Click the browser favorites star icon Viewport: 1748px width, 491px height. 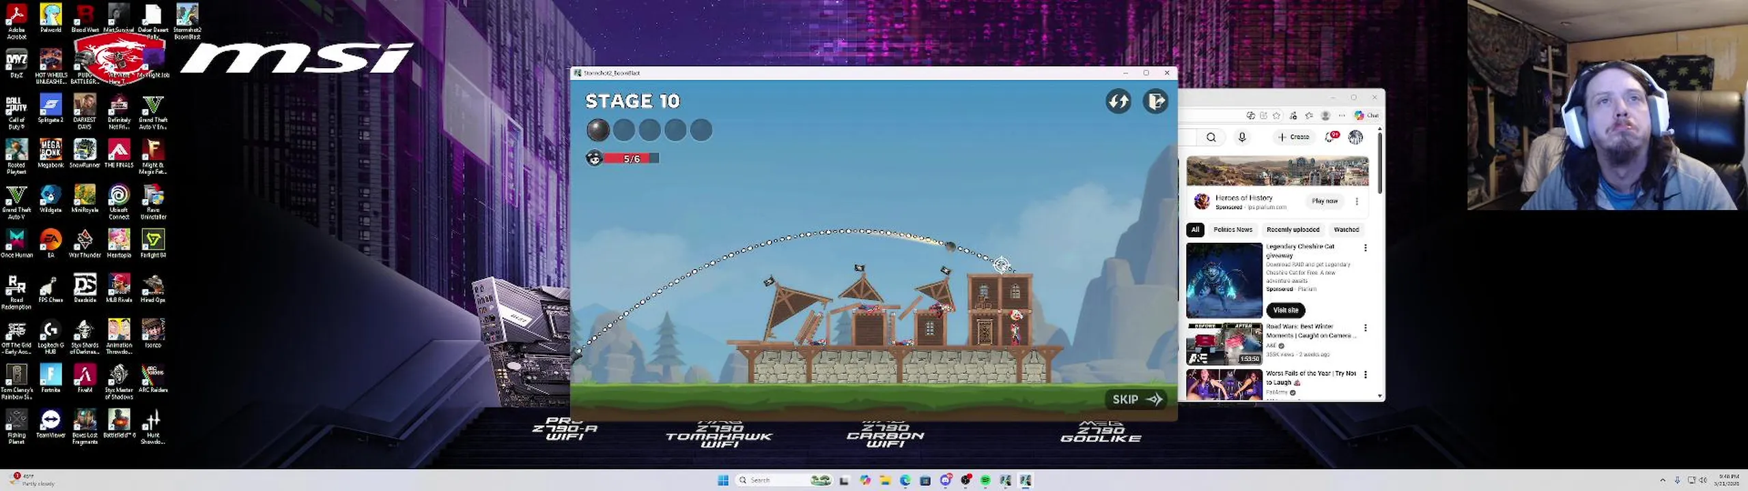pyautogui.click(x=1277, y=115)
